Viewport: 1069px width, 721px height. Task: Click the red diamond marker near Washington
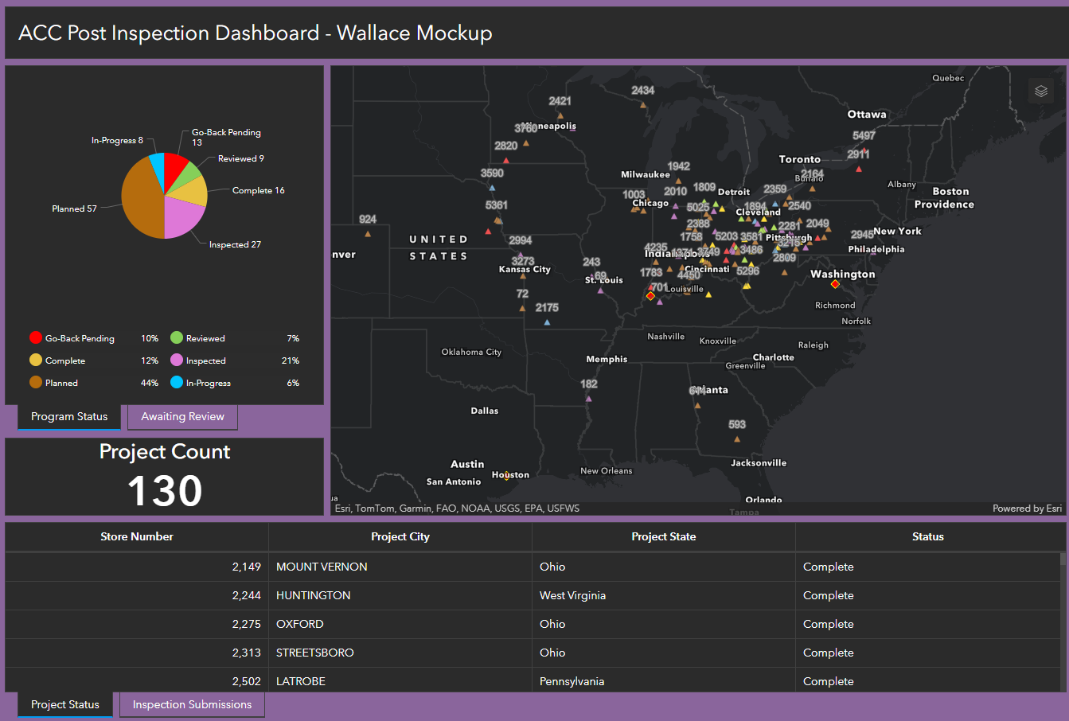point(834,283)
